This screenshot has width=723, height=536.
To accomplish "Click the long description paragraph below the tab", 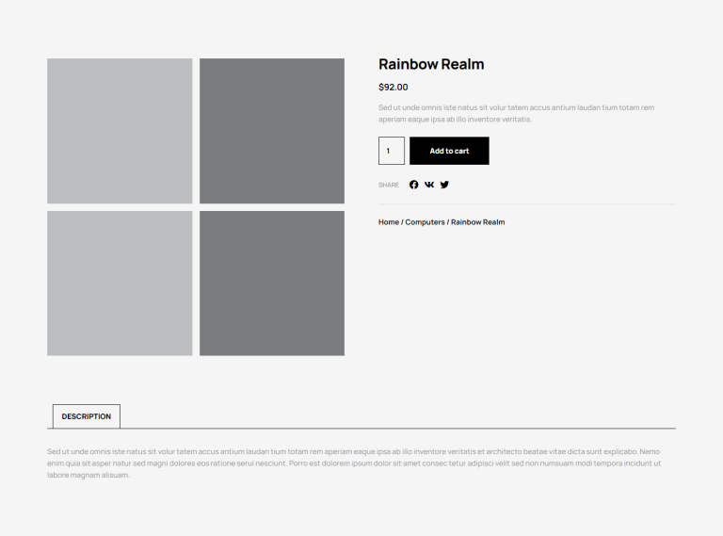I will click(354, 463).
